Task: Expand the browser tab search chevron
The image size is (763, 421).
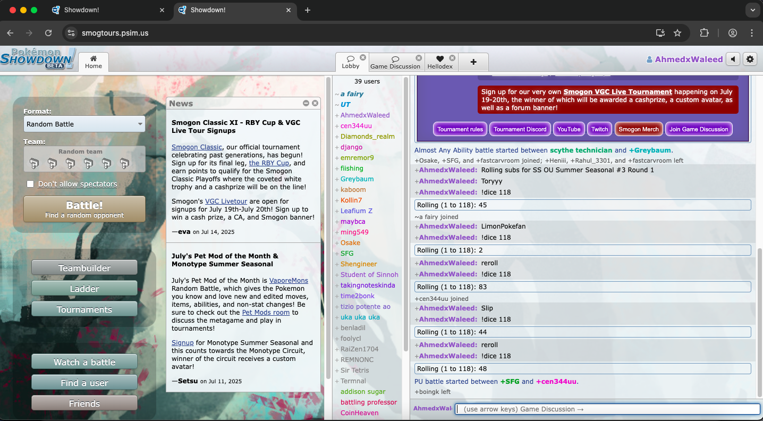Action: [752, 10]
